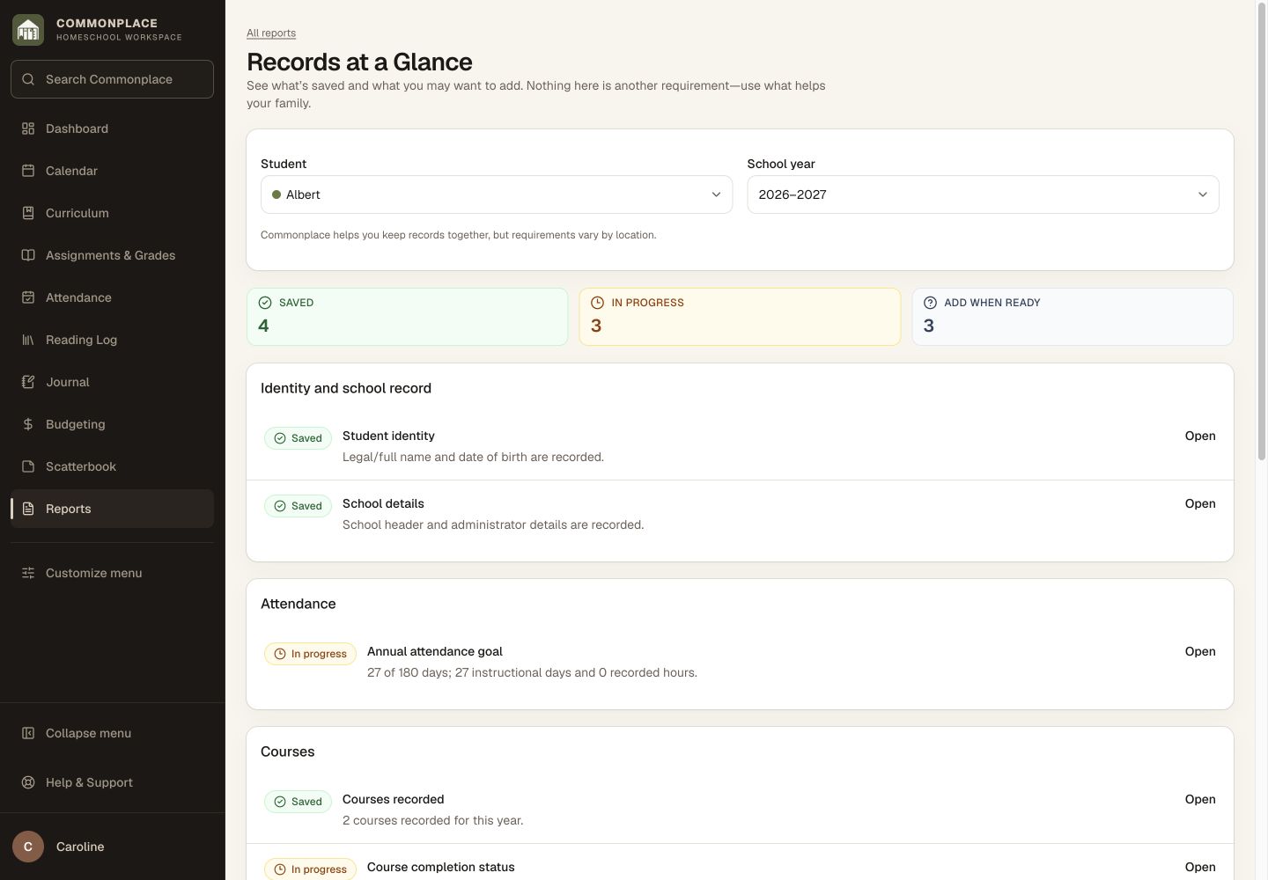Go to the Attendance sidebar item
Image resolution: width=1268 pixels, height=880 pixels.
(x=112, y=297)
